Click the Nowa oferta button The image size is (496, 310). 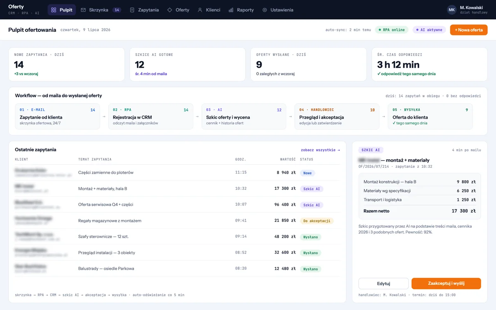[469, 30]
